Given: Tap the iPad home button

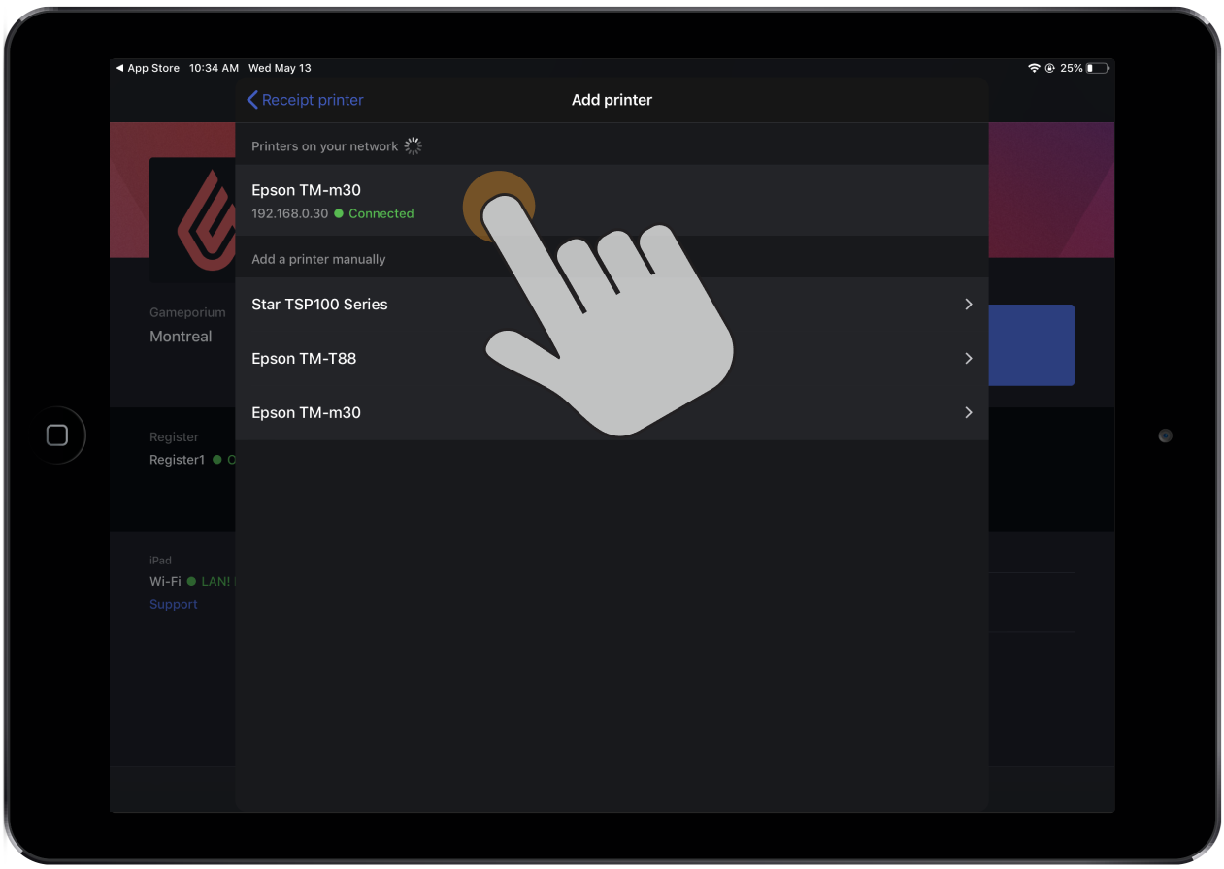Looking at the screenshot, I should tap(57, 435).
